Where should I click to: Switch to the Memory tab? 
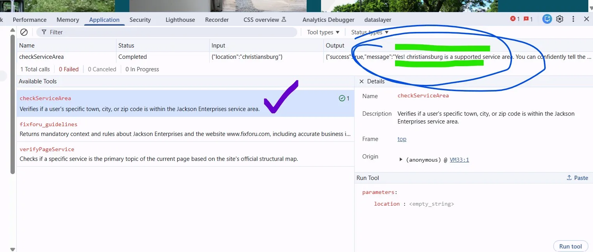68,20
